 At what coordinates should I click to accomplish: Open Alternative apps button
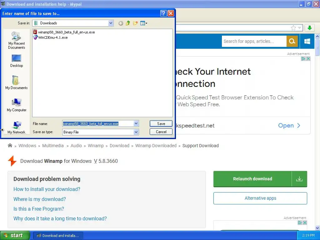[260, 198]
